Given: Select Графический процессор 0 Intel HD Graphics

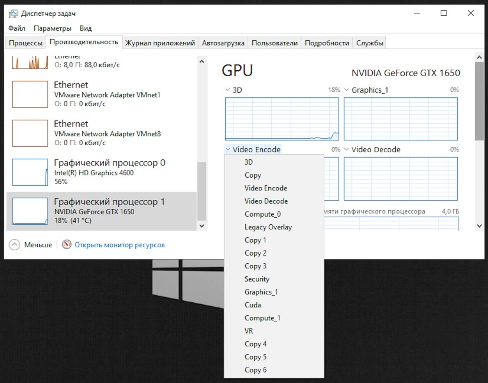Looking at the screenshot, I should tap(102, 172).
